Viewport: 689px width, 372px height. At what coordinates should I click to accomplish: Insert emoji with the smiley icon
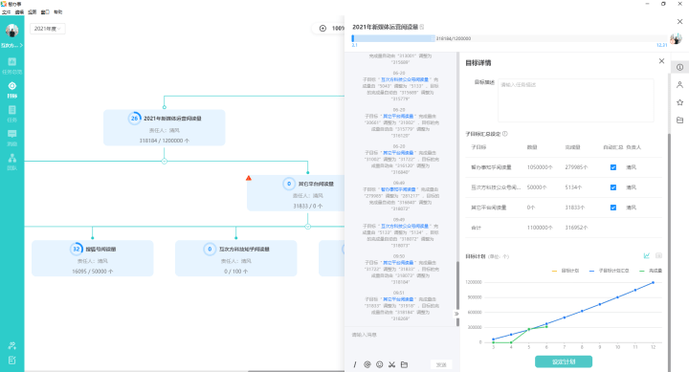[380, 364]
